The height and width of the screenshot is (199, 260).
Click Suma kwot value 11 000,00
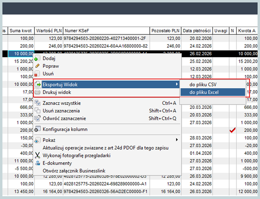pyautogui.click(x=24, y=161)
